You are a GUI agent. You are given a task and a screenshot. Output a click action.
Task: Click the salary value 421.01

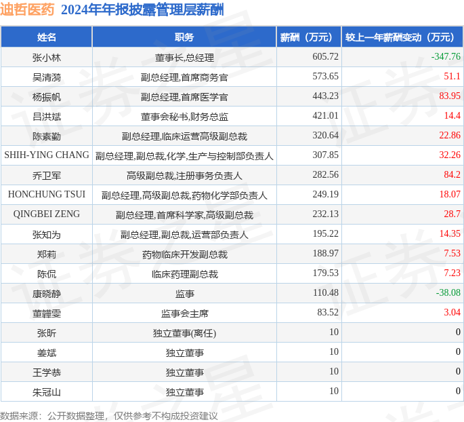tap(326, 115)
